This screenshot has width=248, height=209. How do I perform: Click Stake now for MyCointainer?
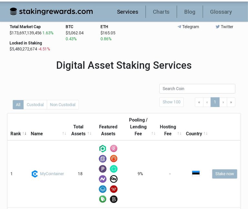(224, 174)
